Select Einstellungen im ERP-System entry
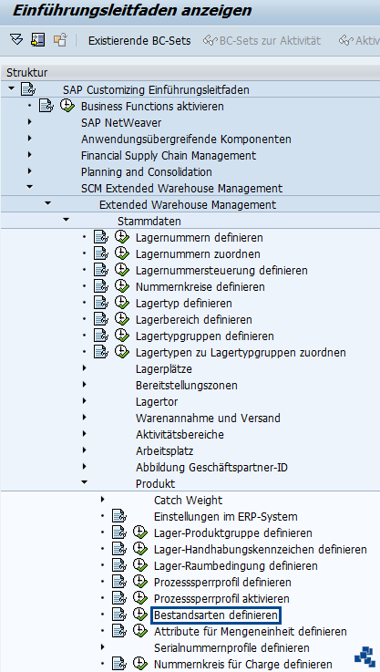The image size is (380, 672). [x=226, y=516]
